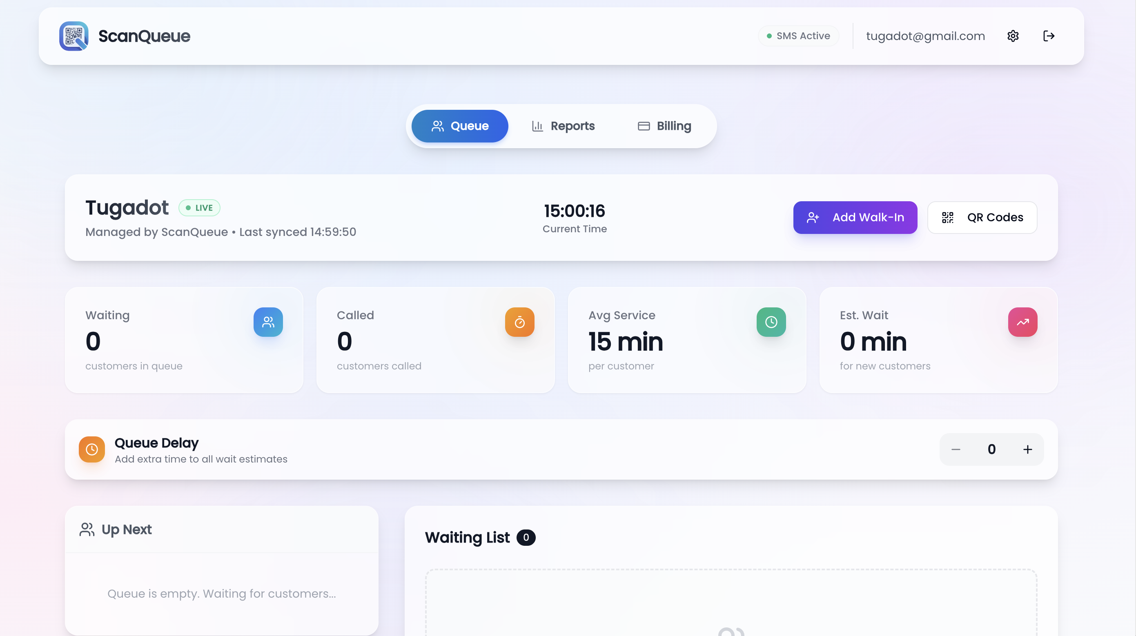Click the pink Est. Wait trend icon
This screenshot has height=636, width=1136.
(1022, 322)
